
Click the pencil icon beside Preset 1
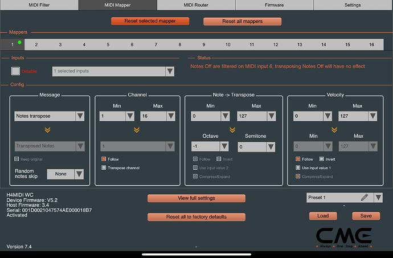point(365,198)
